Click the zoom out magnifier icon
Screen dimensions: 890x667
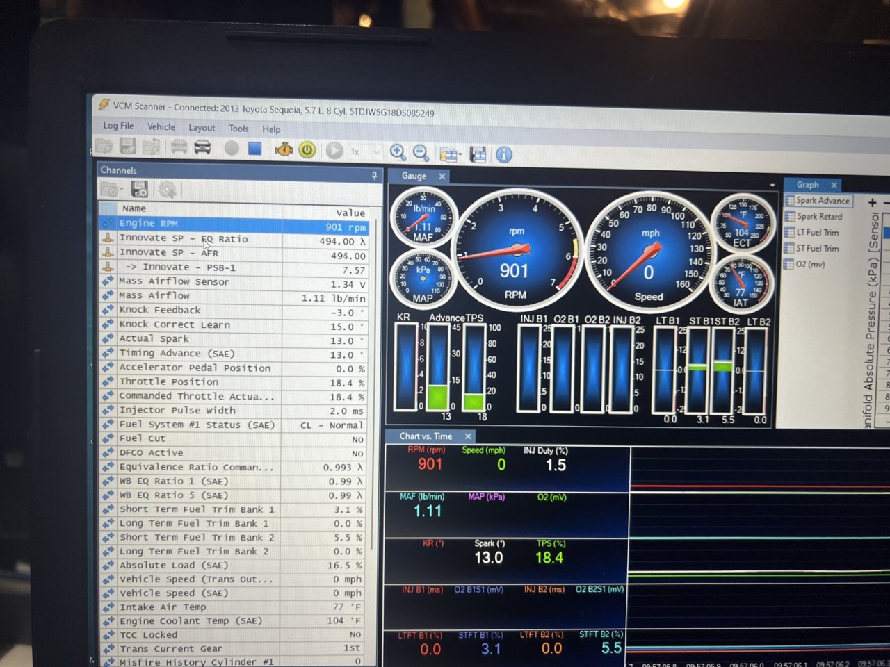(x=421, y=153)
